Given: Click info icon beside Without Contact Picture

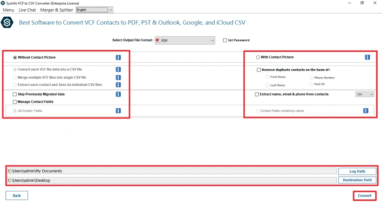Looking at the screenshot, I should tap(118, 57).
